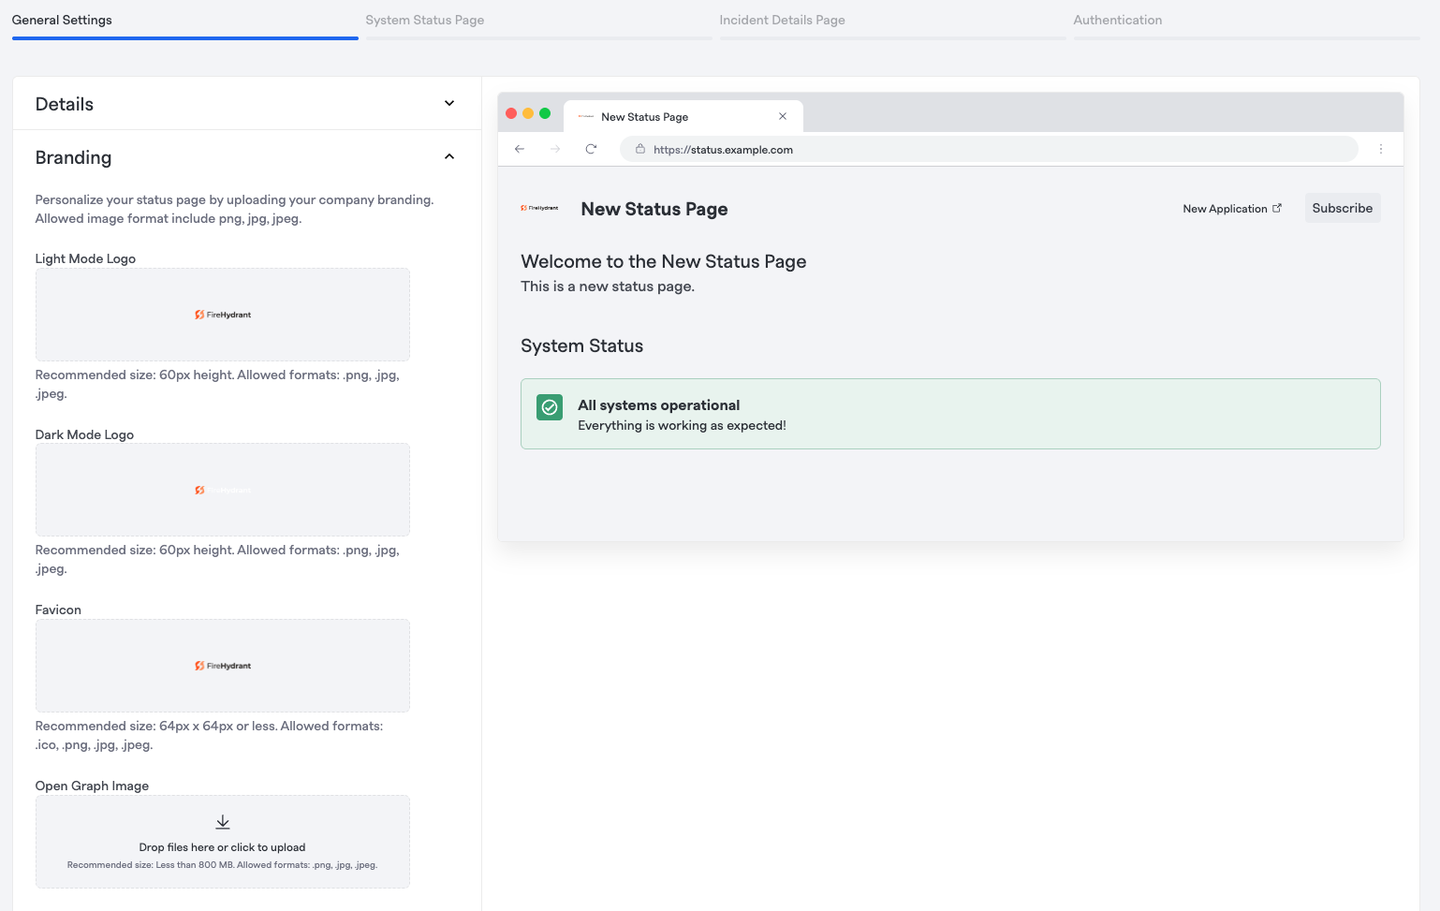
Task: Click the browser back arrow icon
Action: pos(520,149)
